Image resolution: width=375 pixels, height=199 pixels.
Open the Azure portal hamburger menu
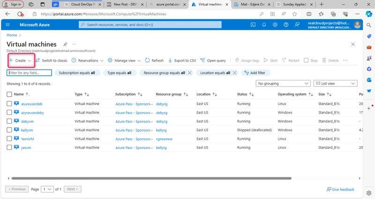[7, 25]
